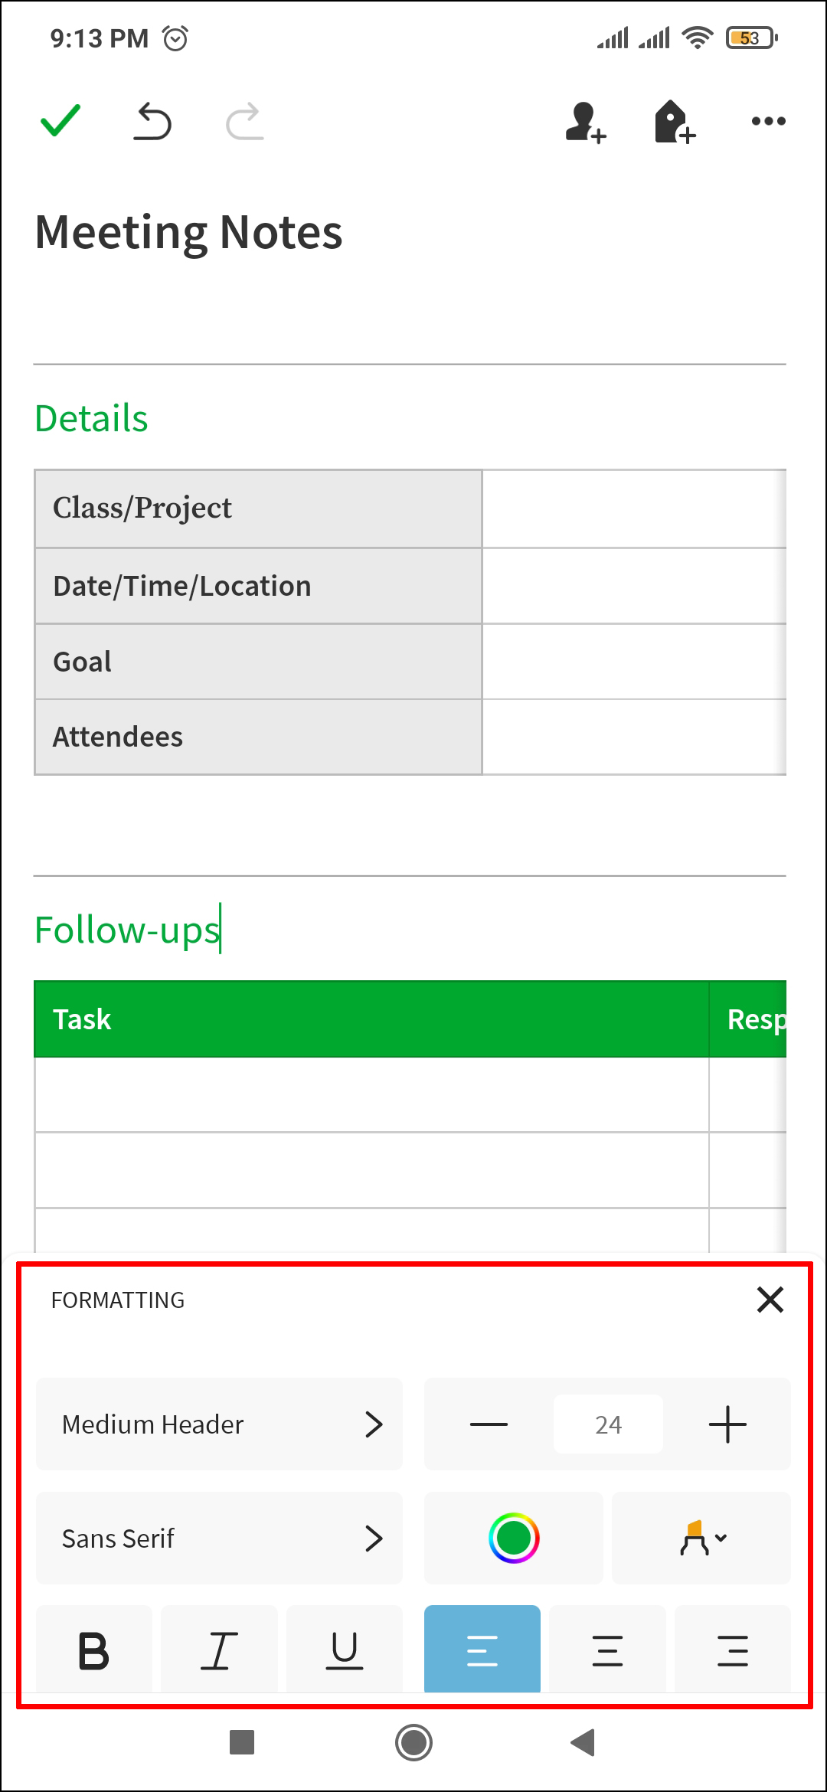The image size is (827, 1792).
Task: Expand the Sans Serif font selector
Action: coord(219,1538)
